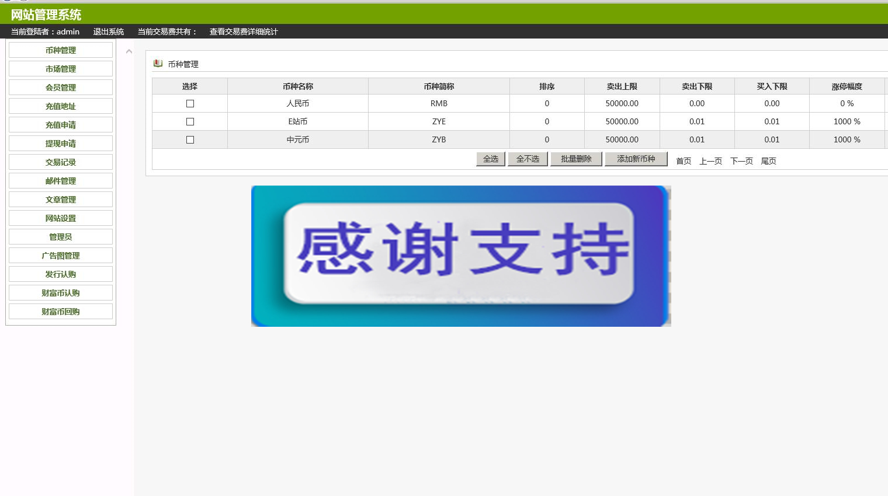
Task: Click 退出系统 to log out
Action: 107,32
